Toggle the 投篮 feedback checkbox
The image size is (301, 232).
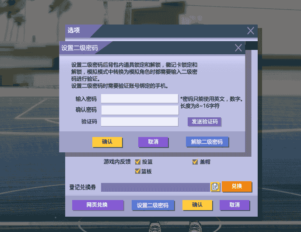pyautogui.click(x=138, y=162)
